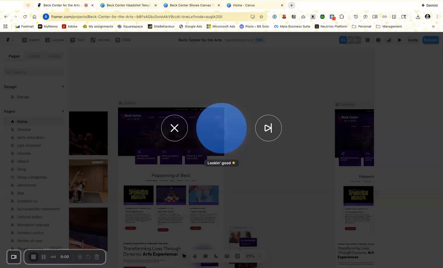Select the cursor tool in canvas toolbar

coord(184,256)
